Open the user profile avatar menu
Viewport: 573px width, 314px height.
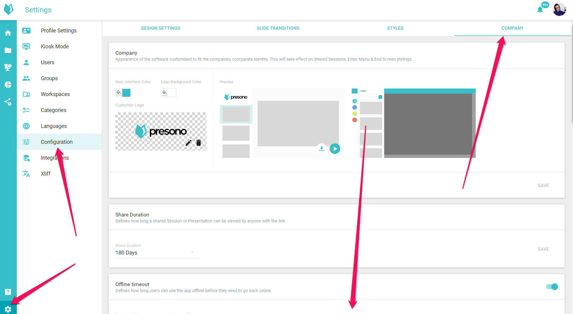click(559, 10)
